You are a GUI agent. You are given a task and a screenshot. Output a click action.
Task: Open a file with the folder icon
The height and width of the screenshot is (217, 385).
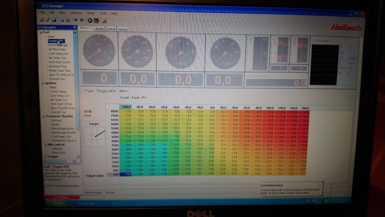(42, 20)
